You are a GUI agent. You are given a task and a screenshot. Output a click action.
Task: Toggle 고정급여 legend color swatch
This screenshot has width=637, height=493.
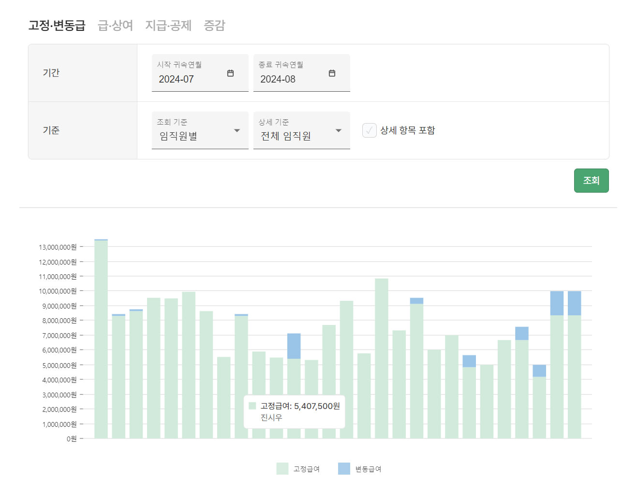click(x=282, y=469)
